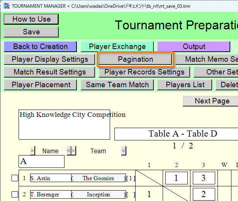This screenshot has width=238, height=201.
Task: Edit the Inception team field
Action: pyautogui.click(x=99, y=194)
